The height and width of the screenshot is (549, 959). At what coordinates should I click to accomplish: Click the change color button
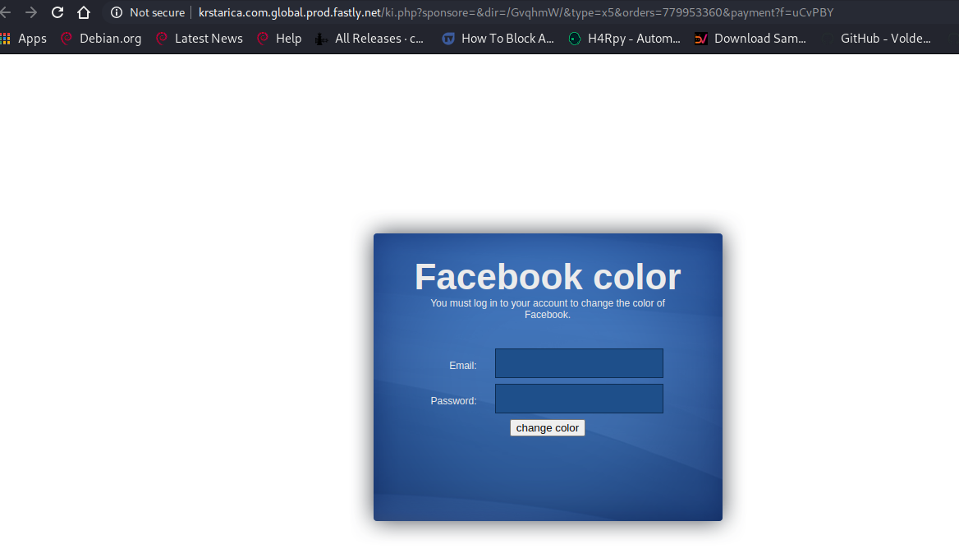click(x=548, y=428)
